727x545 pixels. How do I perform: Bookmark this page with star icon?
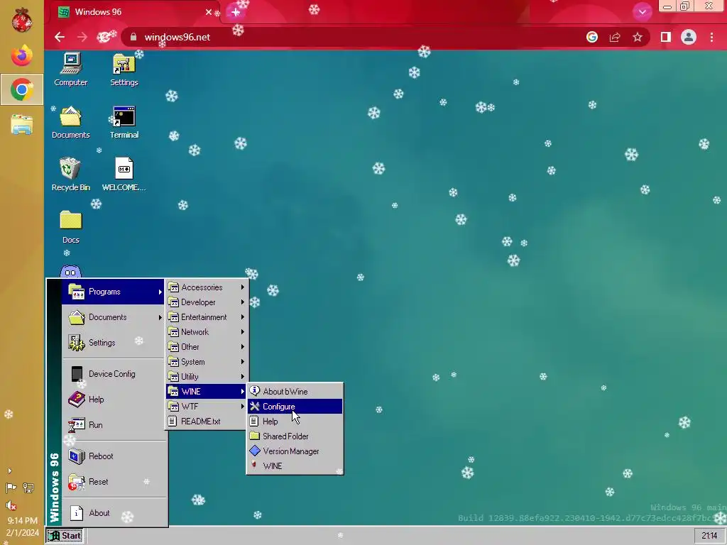(638, 37)
